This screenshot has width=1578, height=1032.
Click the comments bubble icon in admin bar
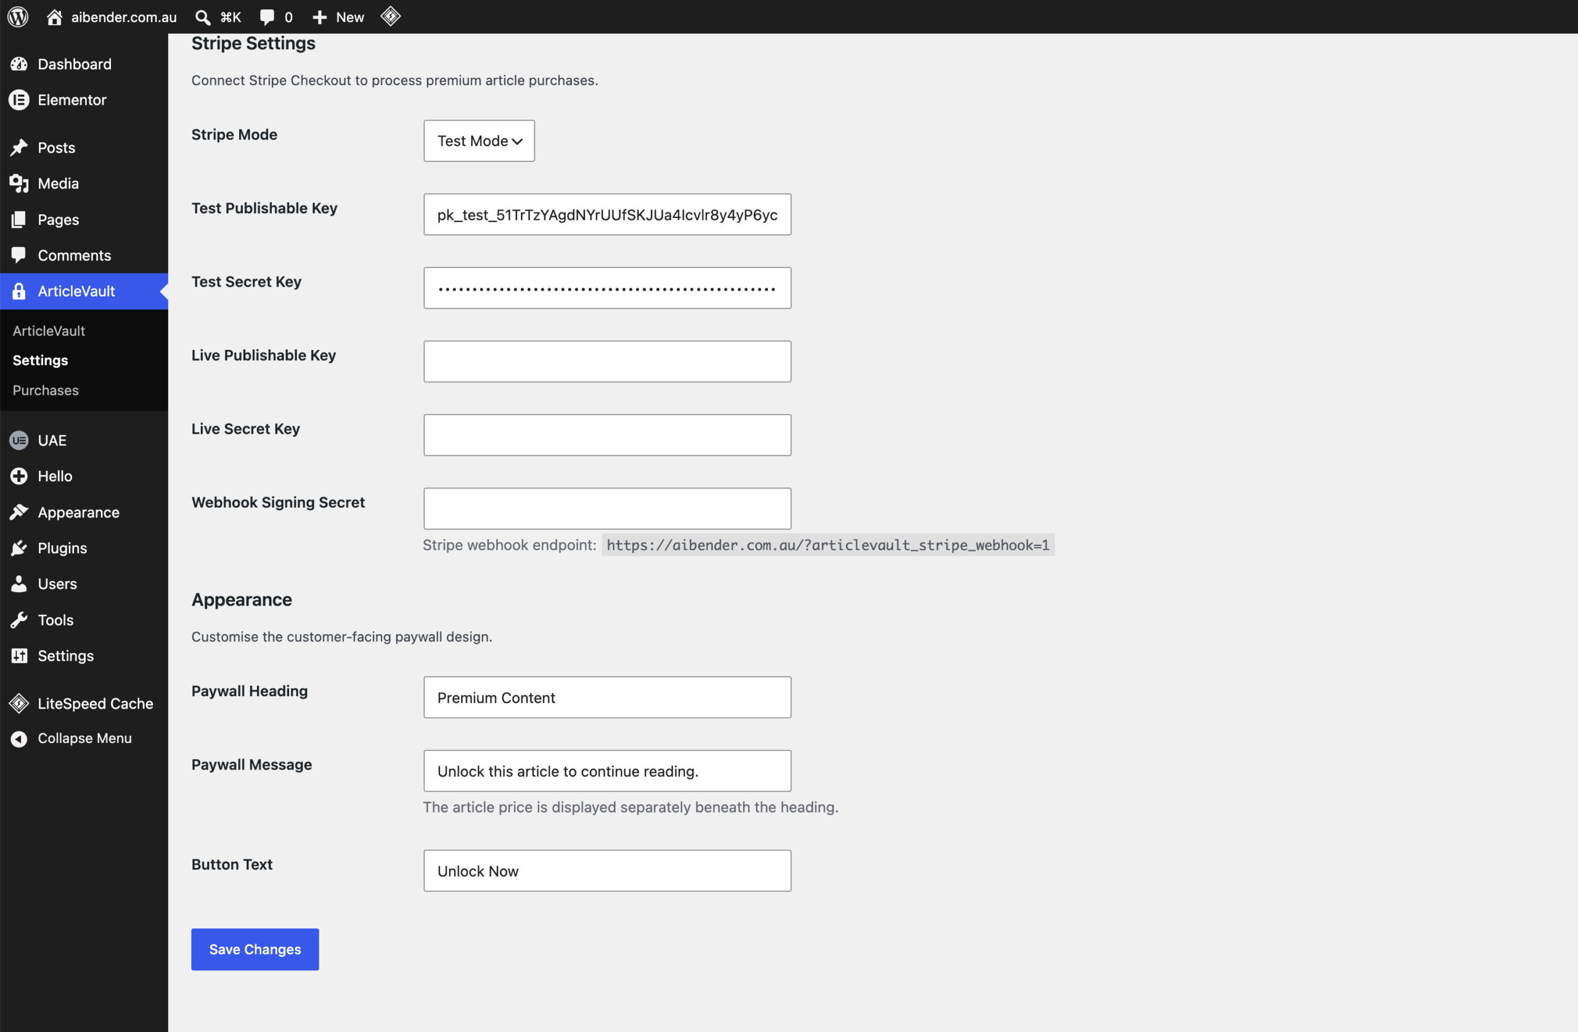click(x=267, y=17)
